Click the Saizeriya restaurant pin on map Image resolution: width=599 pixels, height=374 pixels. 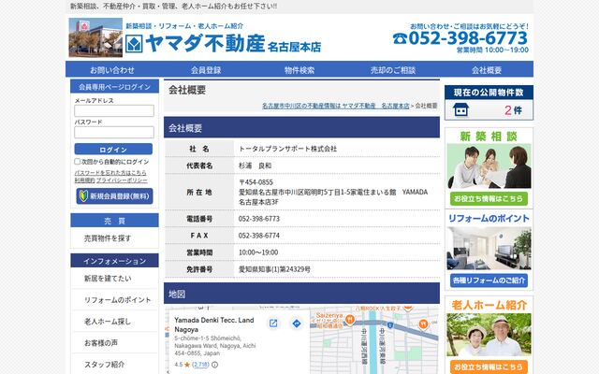tap(350, 320)
